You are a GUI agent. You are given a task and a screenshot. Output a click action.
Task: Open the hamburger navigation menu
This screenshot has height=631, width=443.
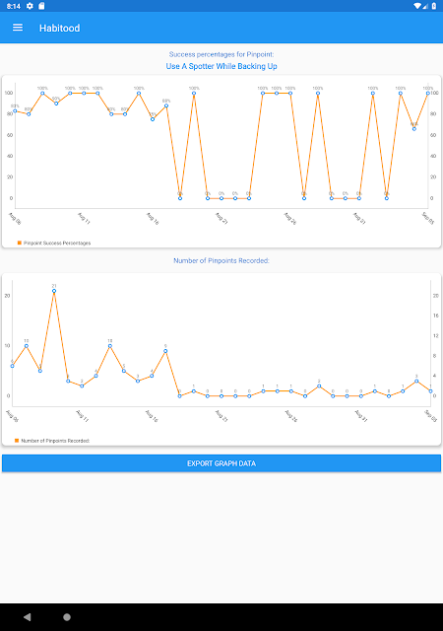coord(18,28)
